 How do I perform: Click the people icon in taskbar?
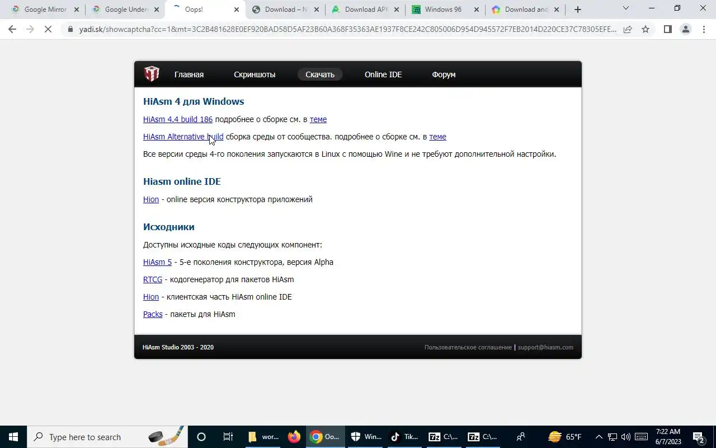pyautogui.click(x=521, y=437)
